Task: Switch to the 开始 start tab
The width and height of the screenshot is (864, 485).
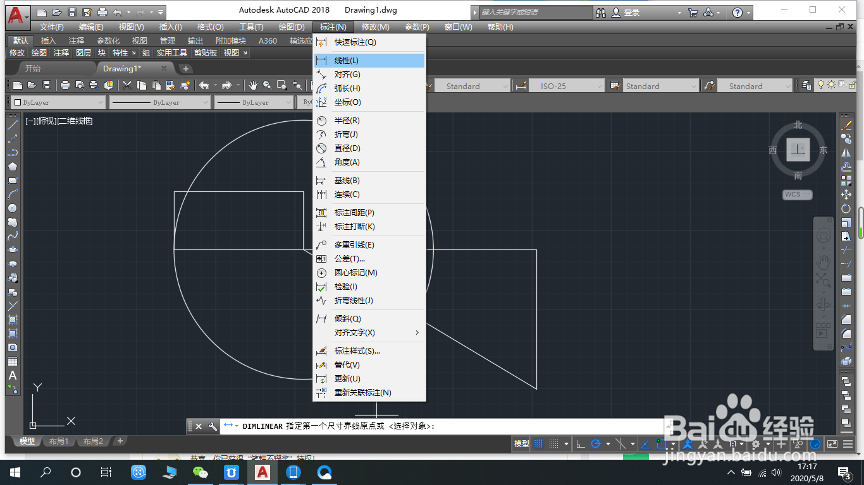Action: (33, 68)
